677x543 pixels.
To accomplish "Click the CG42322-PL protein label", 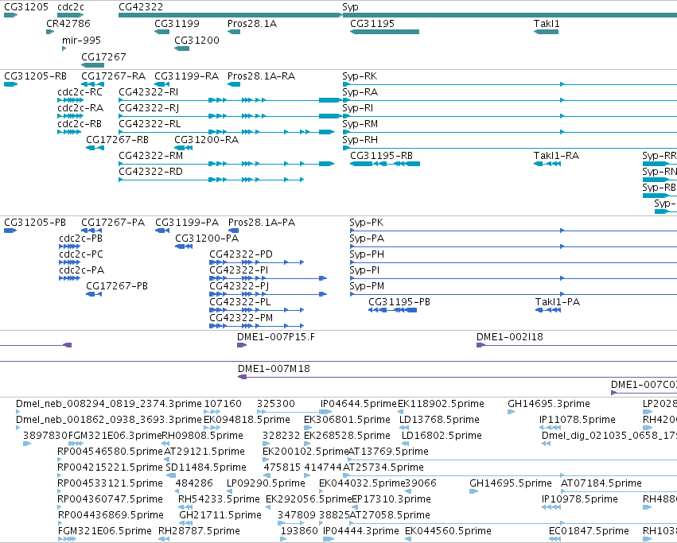I will [x=240, y=302].
